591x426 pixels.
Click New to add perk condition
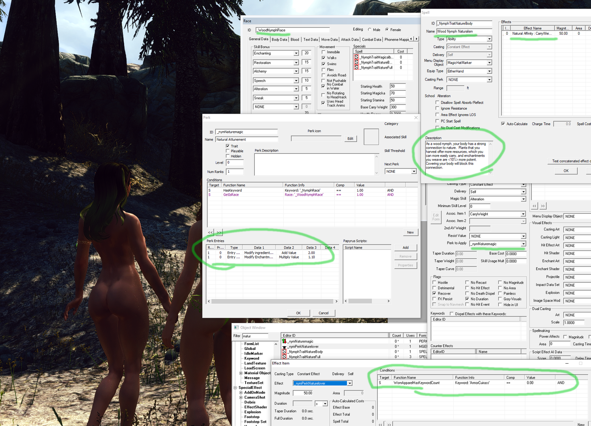410,232
